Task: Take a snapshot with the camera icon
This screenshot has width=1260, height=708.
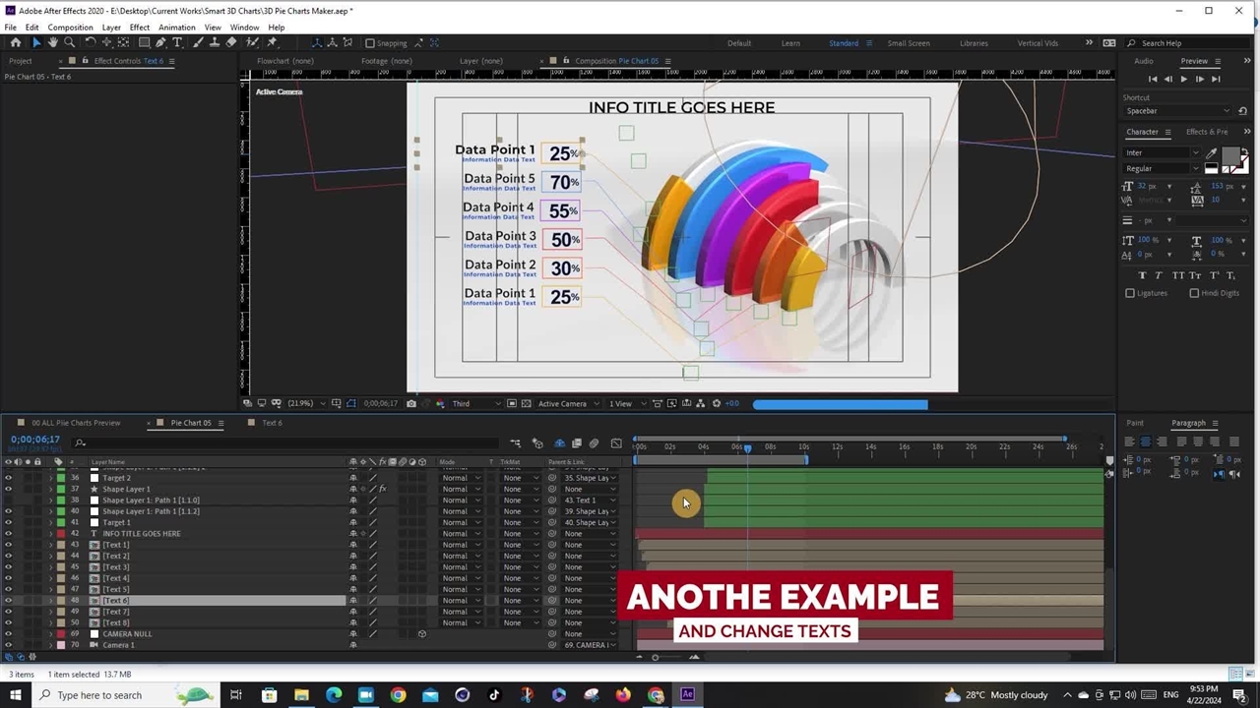Action: point(411,403)
